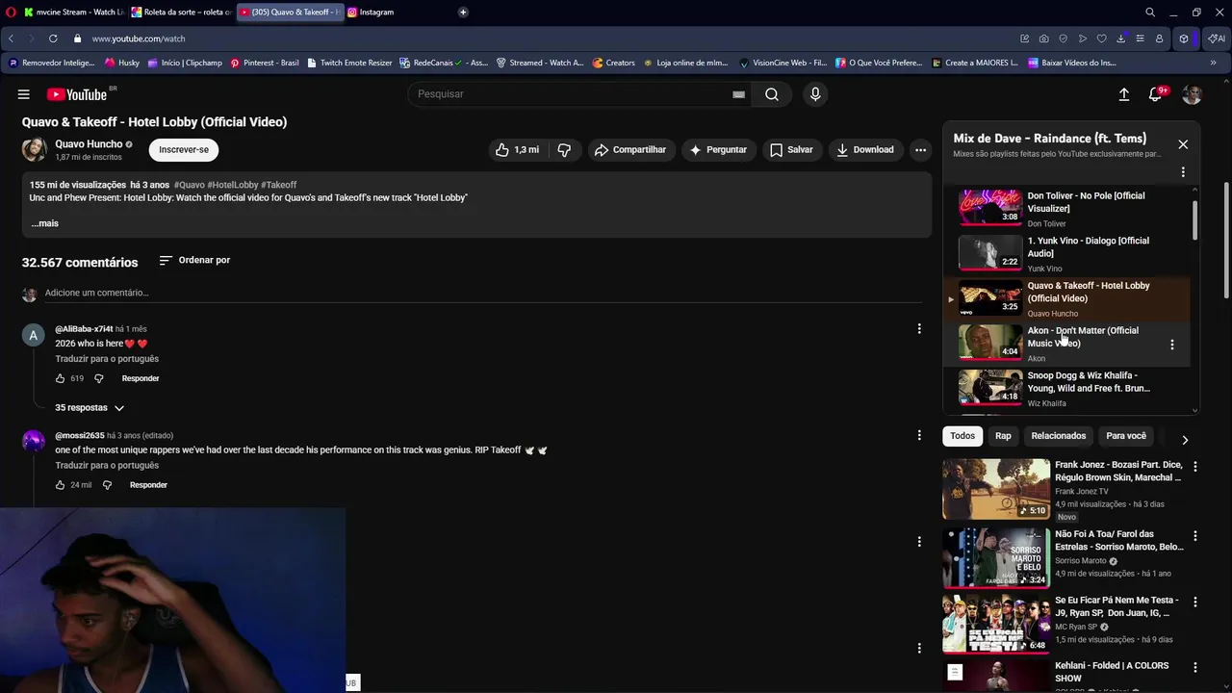Save the video with the Salvar button
This screenshot has width=1232, height=693.
[791, 150]
